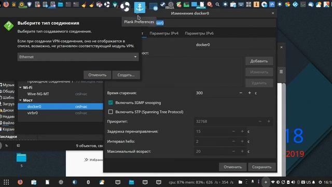Click the plus stepper for Приоритет
The image size is (332, 187).
click(269, 121)
